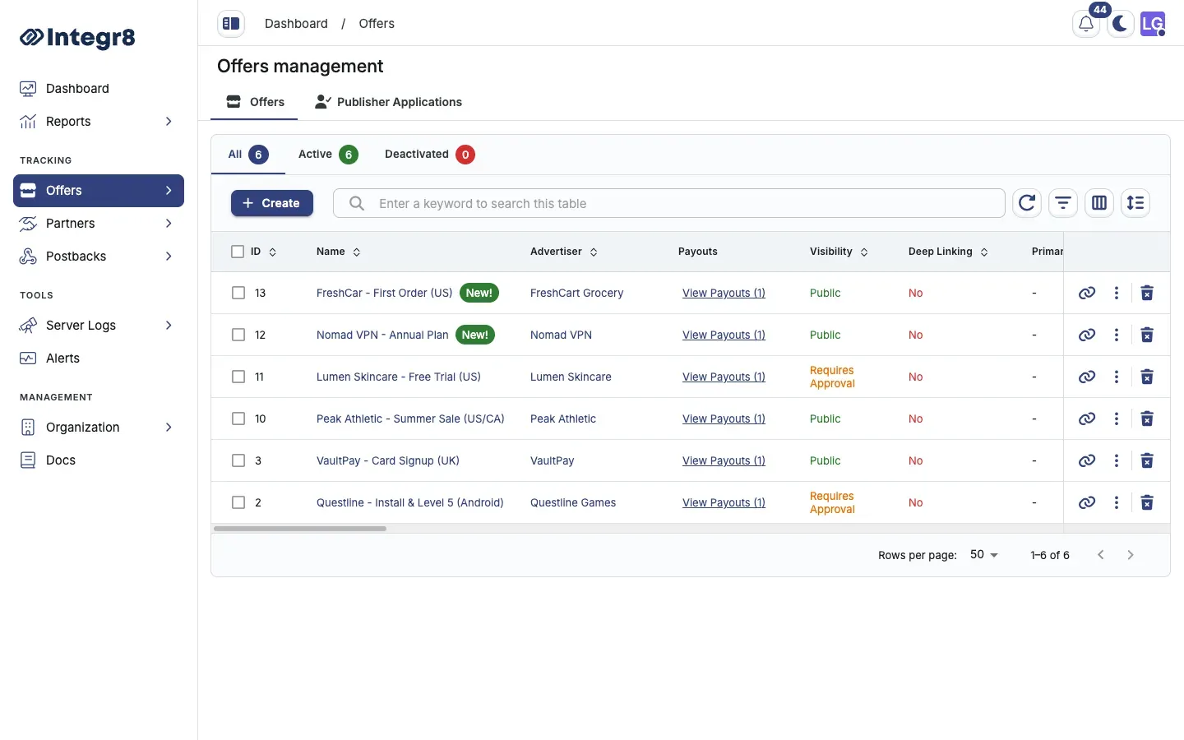Check the row for offer ID 2

[x=238, y=502]
